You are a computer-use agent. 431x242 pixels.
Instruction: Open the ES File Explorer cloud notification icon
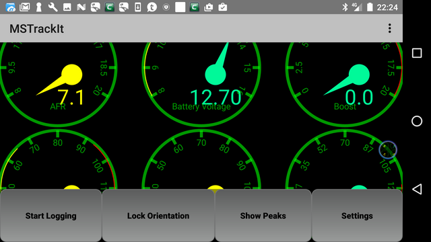point(11,7)
